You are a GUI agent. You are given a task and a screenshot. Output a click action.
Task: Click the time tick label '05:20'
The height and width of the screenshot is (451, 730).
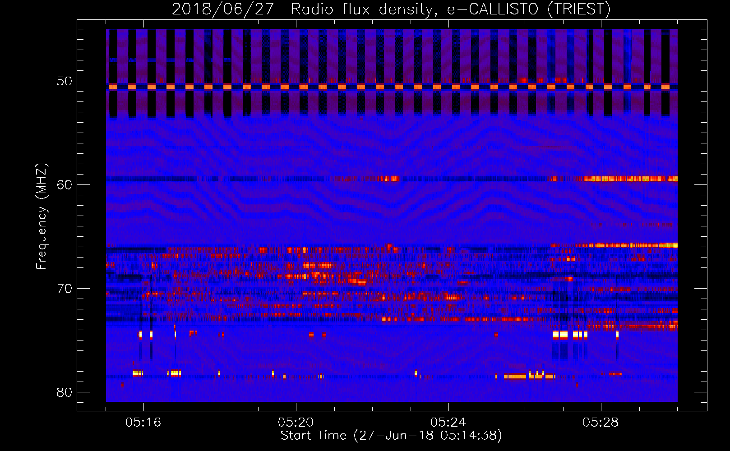coord(296,423)
